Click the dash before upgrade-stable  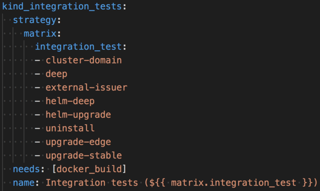[37, 156]
